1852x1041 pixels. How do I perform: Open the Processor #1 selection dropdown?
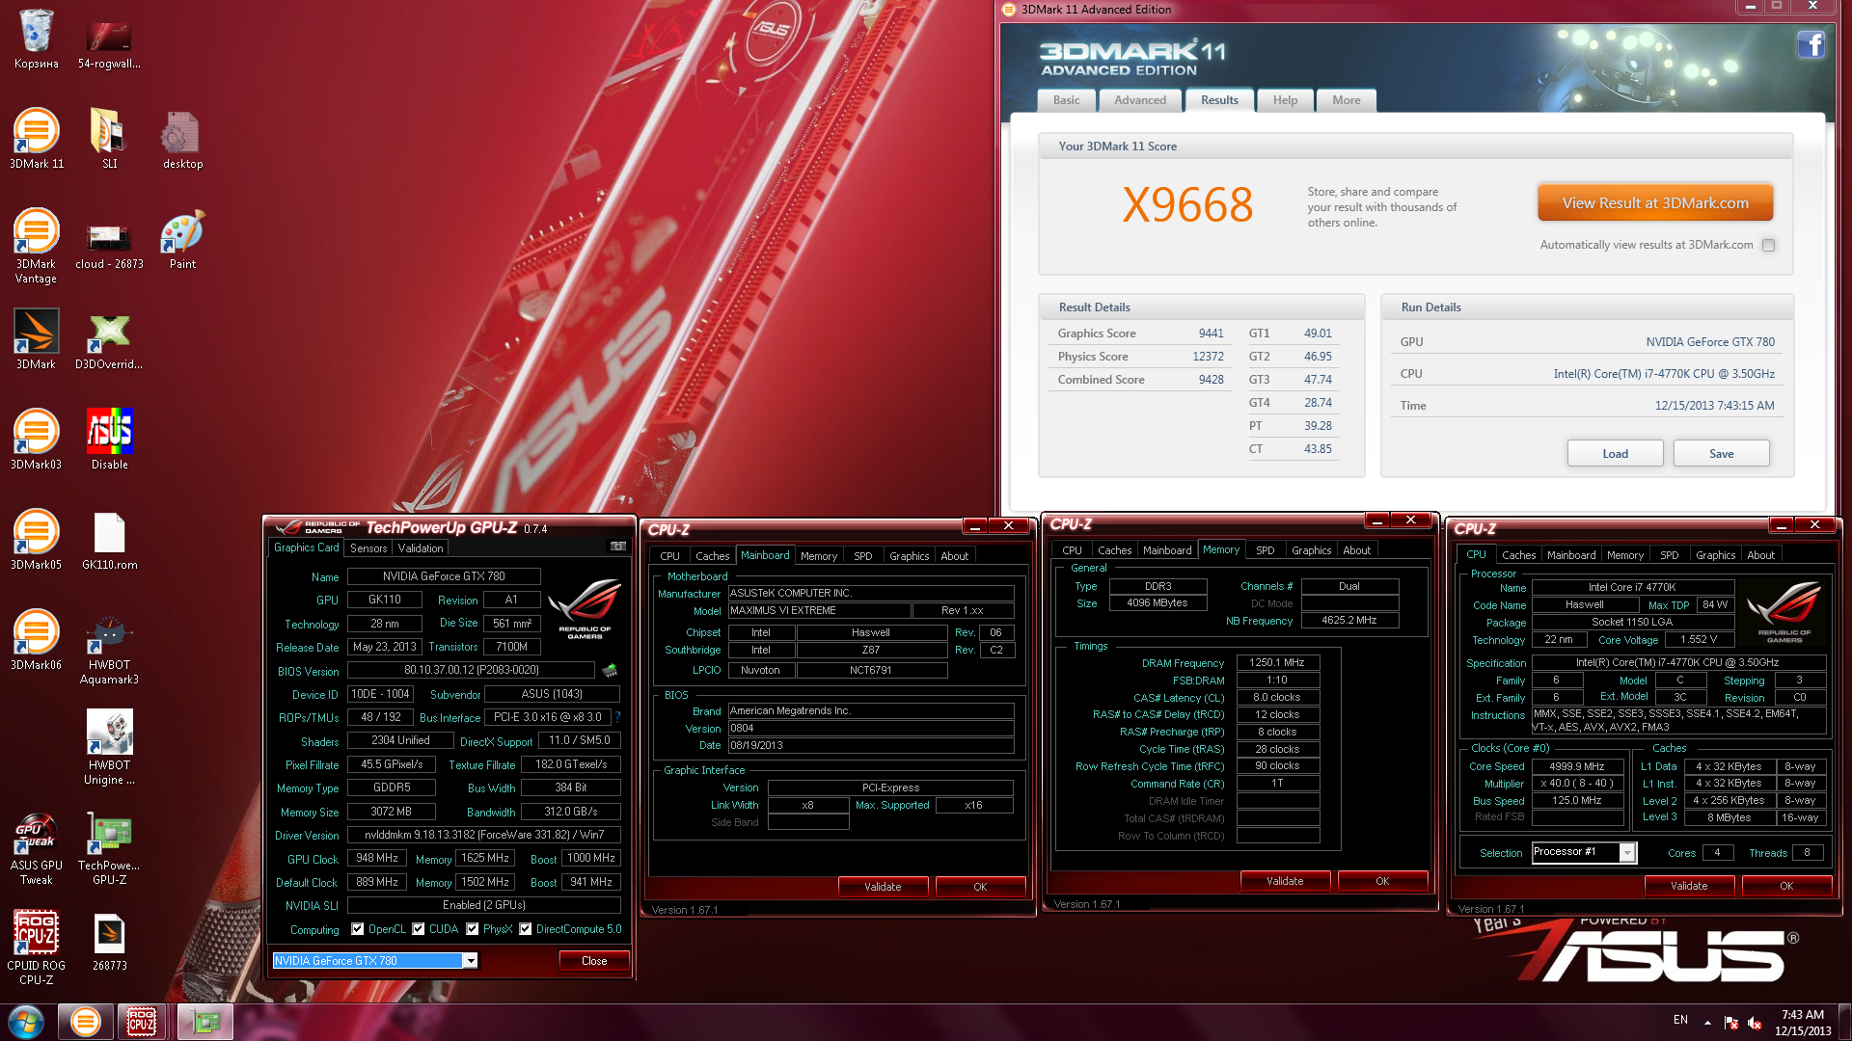coord(1627,853)
